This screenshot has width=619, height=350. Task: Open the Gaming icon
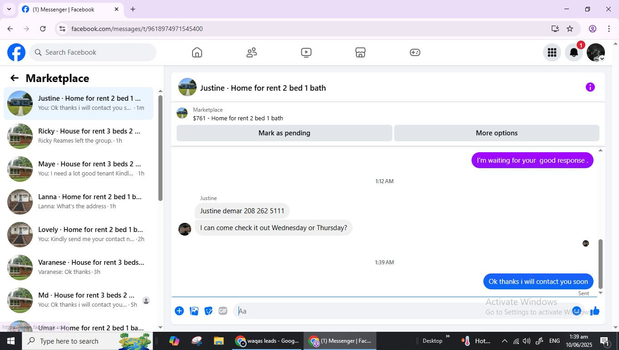pos(415,52)
